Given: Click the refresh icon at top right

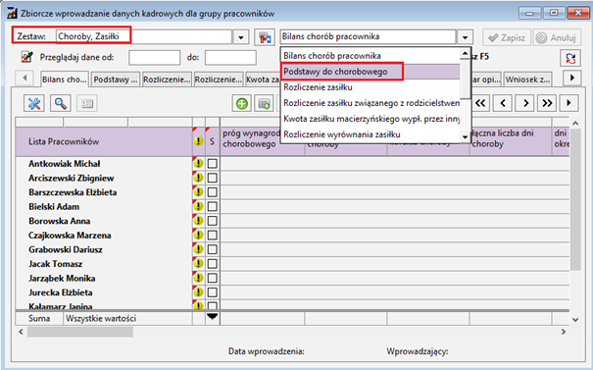Looking at the screenshot, I should (x=570, y=58).
